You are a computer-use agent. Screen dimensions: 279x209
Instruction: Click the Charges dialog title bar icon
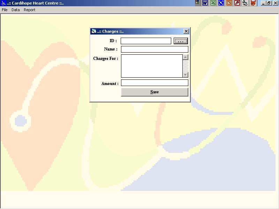click(93, 31)
